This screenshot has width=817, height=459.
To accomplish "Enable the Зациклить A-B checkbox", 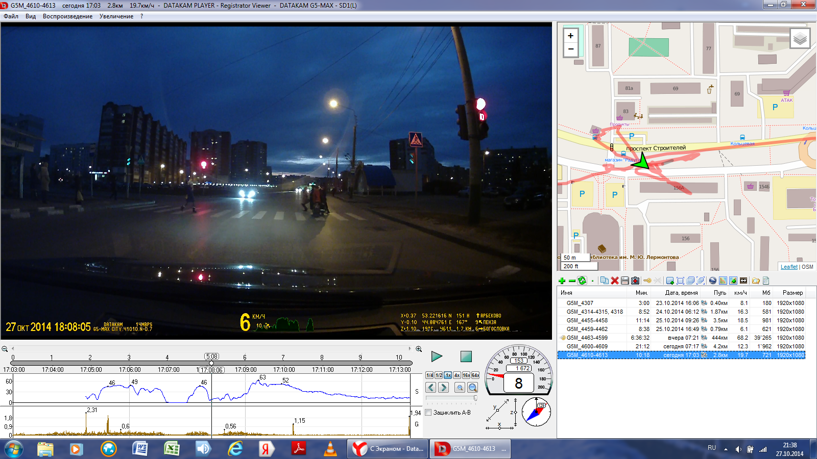I will (x=429, y=413).
